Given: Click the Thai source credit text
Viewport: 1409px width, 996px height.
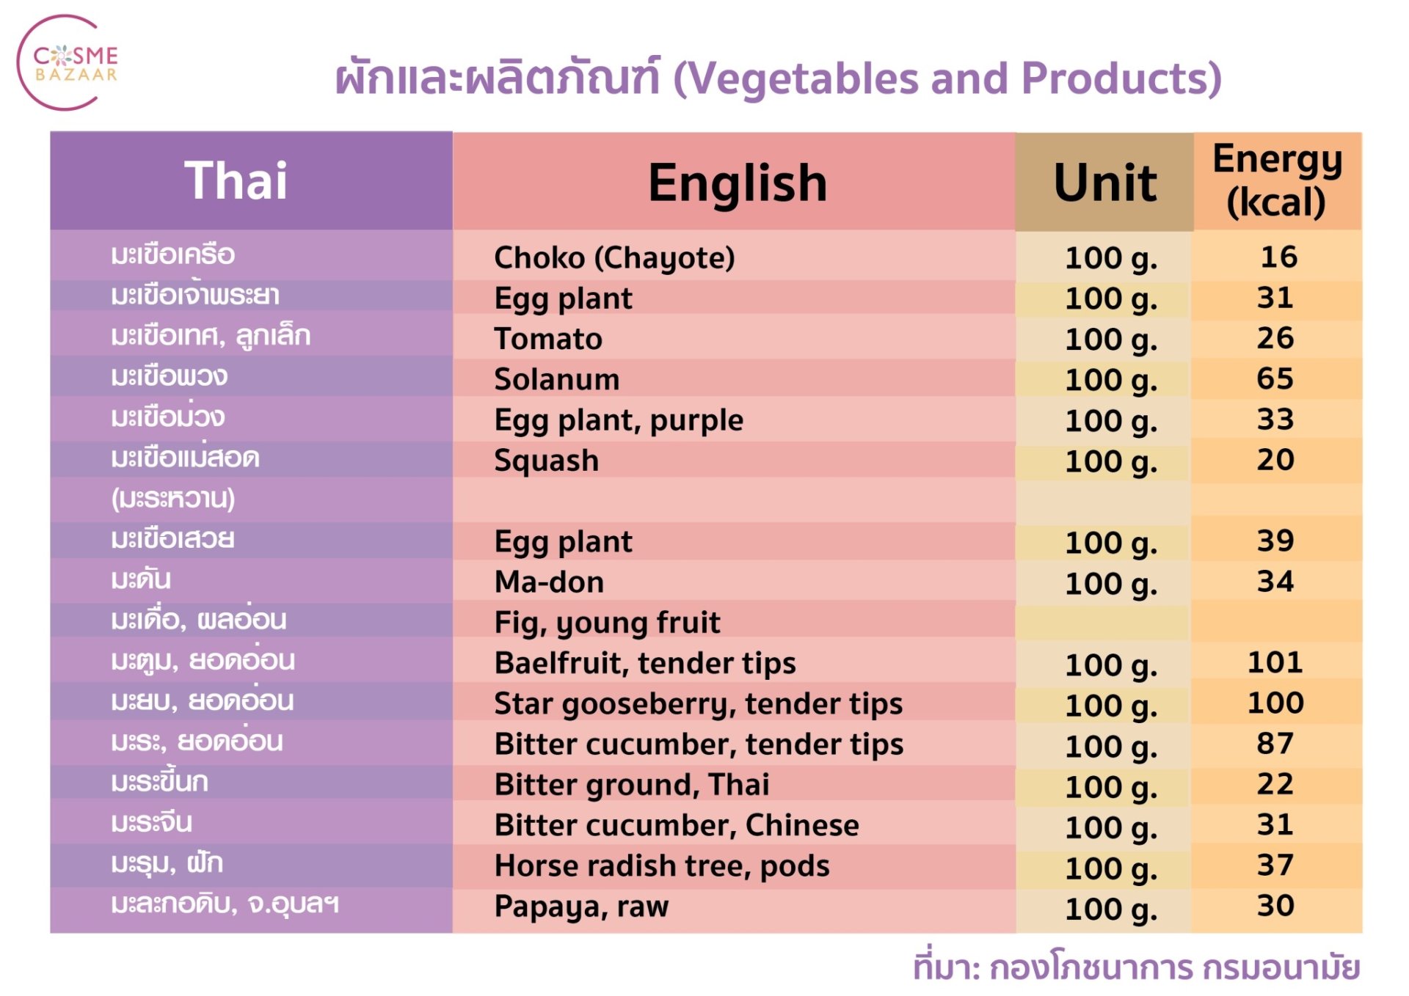Looking at the screenshot, I should coord(1137,967).
